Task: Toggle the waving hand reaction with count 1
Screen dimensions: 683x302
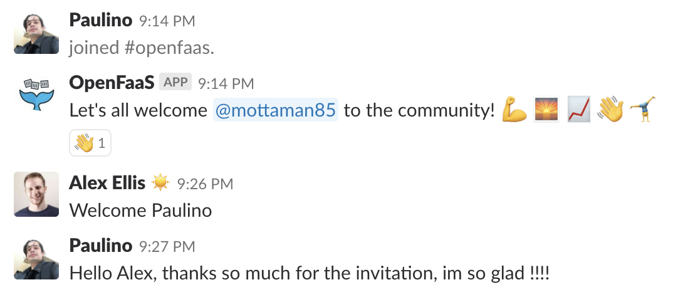Action: 90,143
